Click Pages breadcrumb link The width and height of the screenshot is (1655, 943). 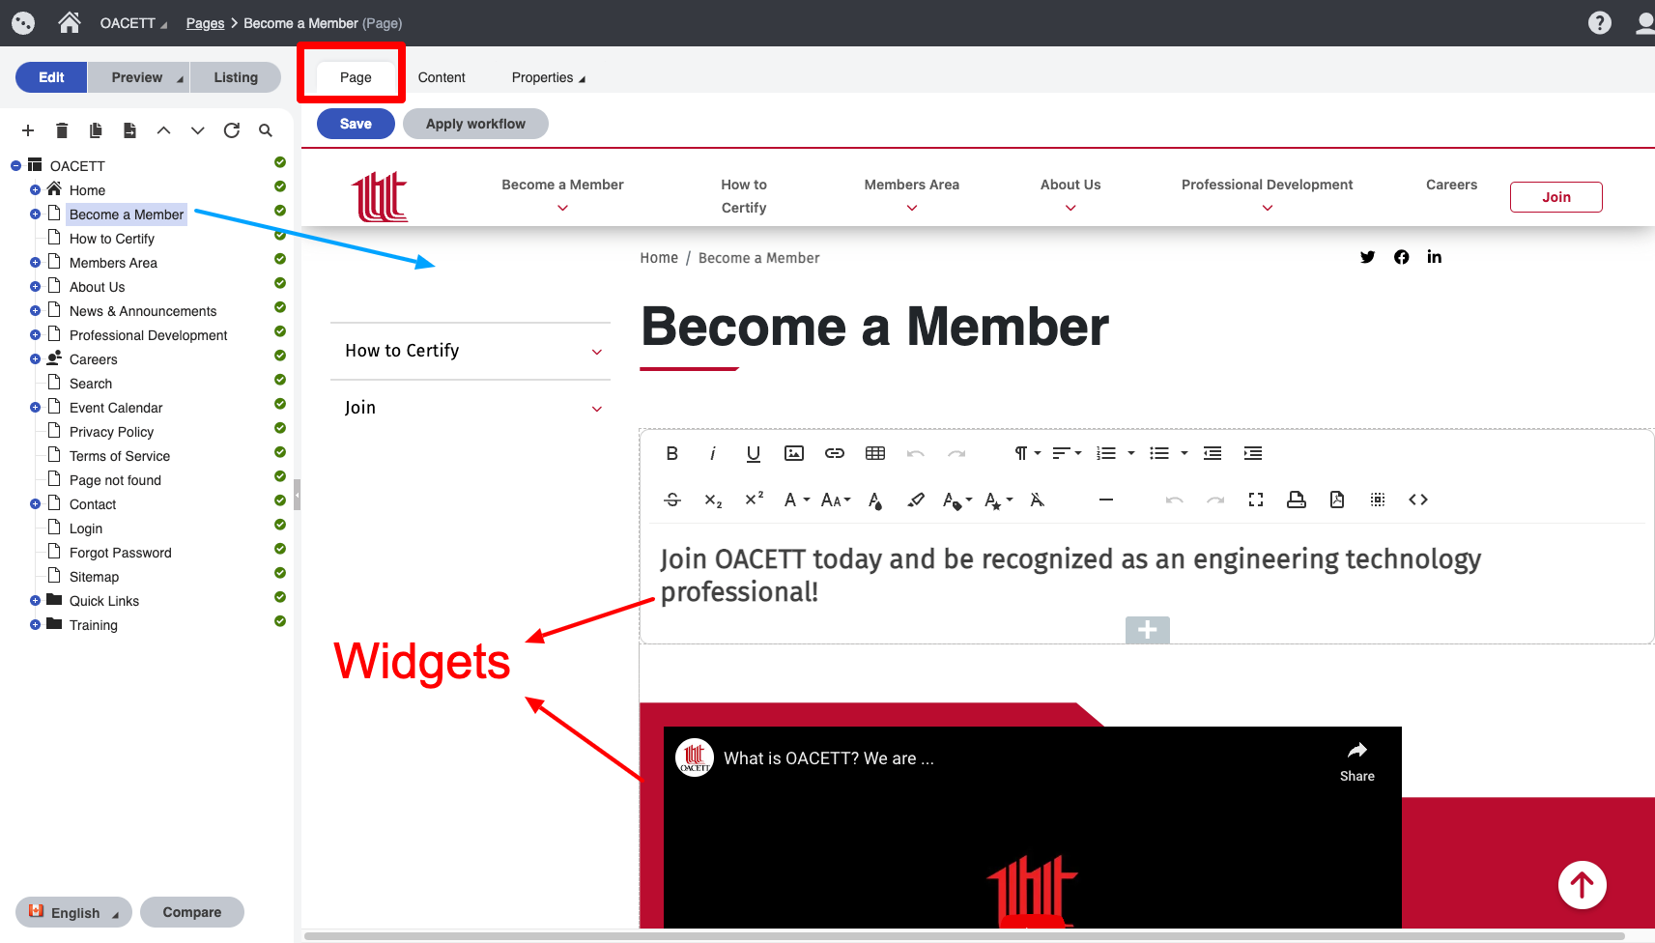205,23
